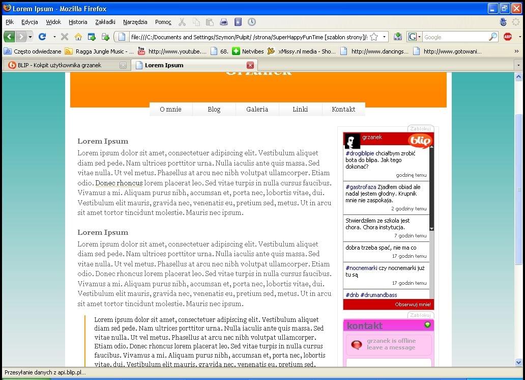Screen dimensions: 525x380
Task: Open the xMissy.nl media bookmark
Action: click(x=301, y=51)
